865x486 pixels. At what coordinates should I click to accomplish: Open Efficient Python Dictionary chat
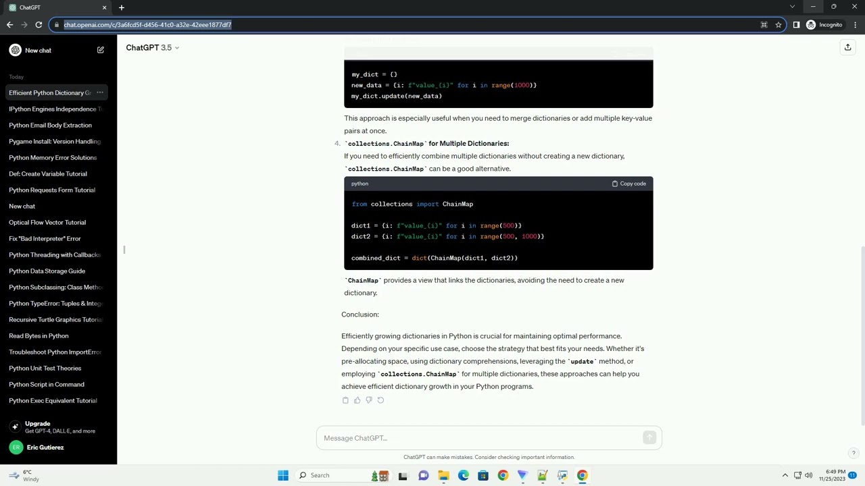50,92
